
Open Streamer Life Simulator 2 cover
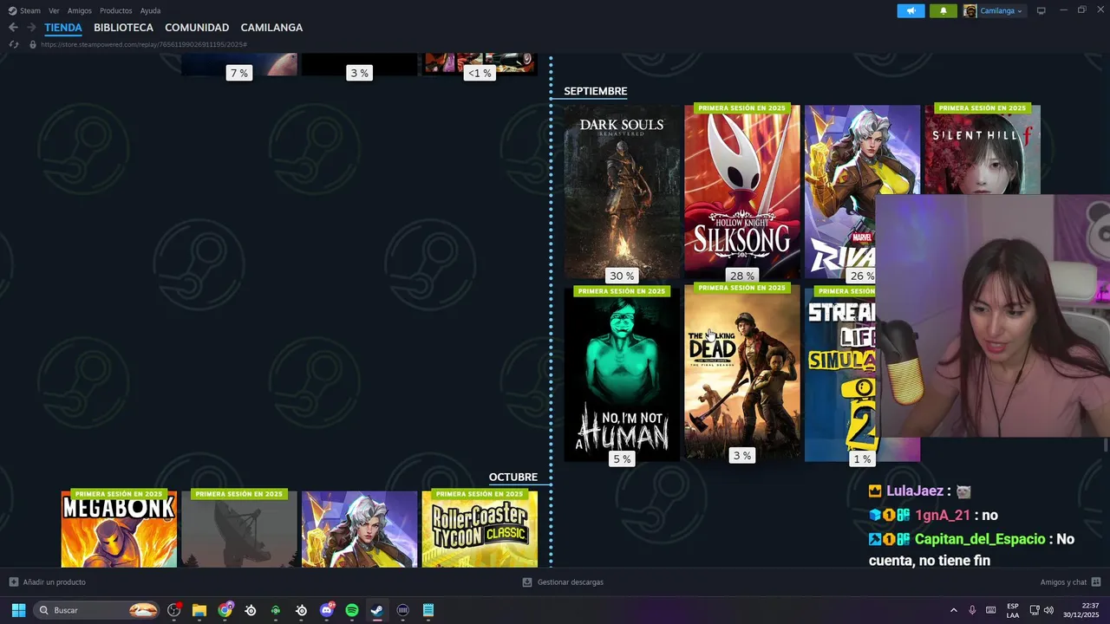point(841,374)
